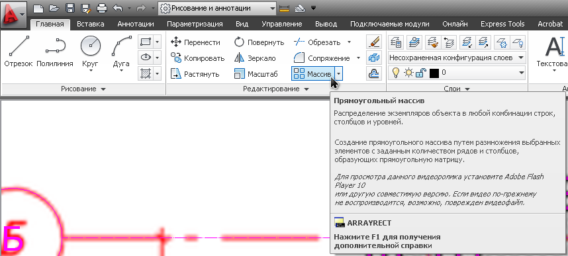Screen dimensions: 568x256
Task: Click the Массив array tool
Action: 312,74
